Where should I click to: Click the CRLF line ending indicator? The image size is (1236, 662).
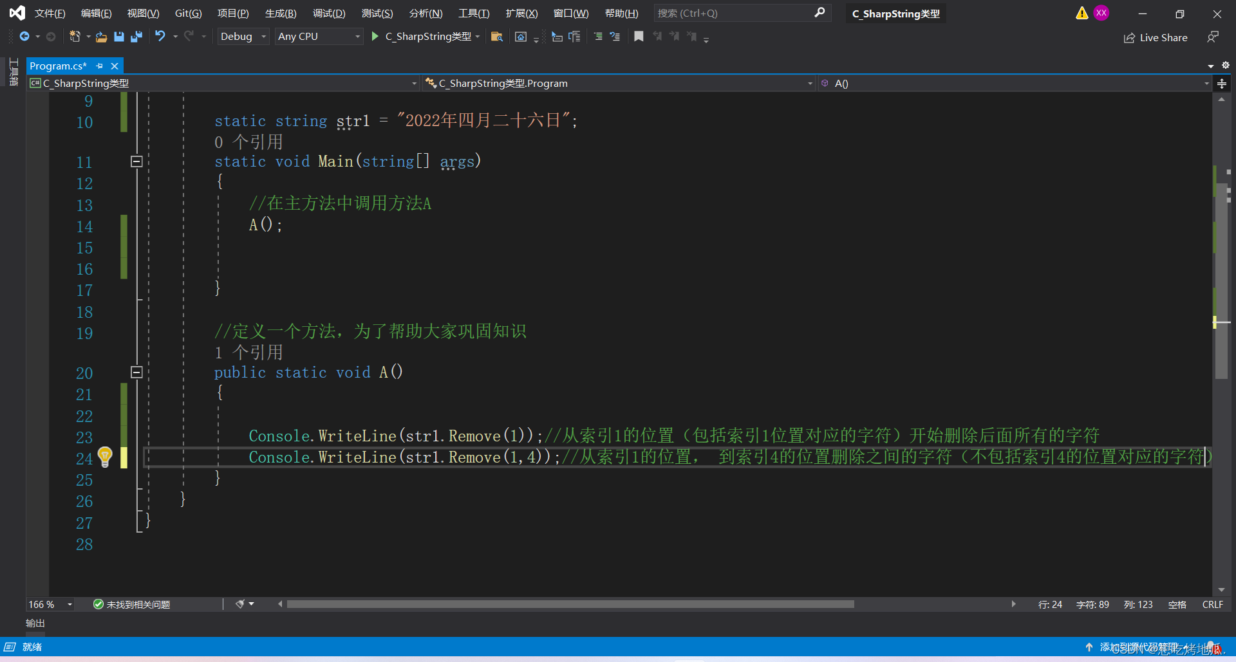1213,605
